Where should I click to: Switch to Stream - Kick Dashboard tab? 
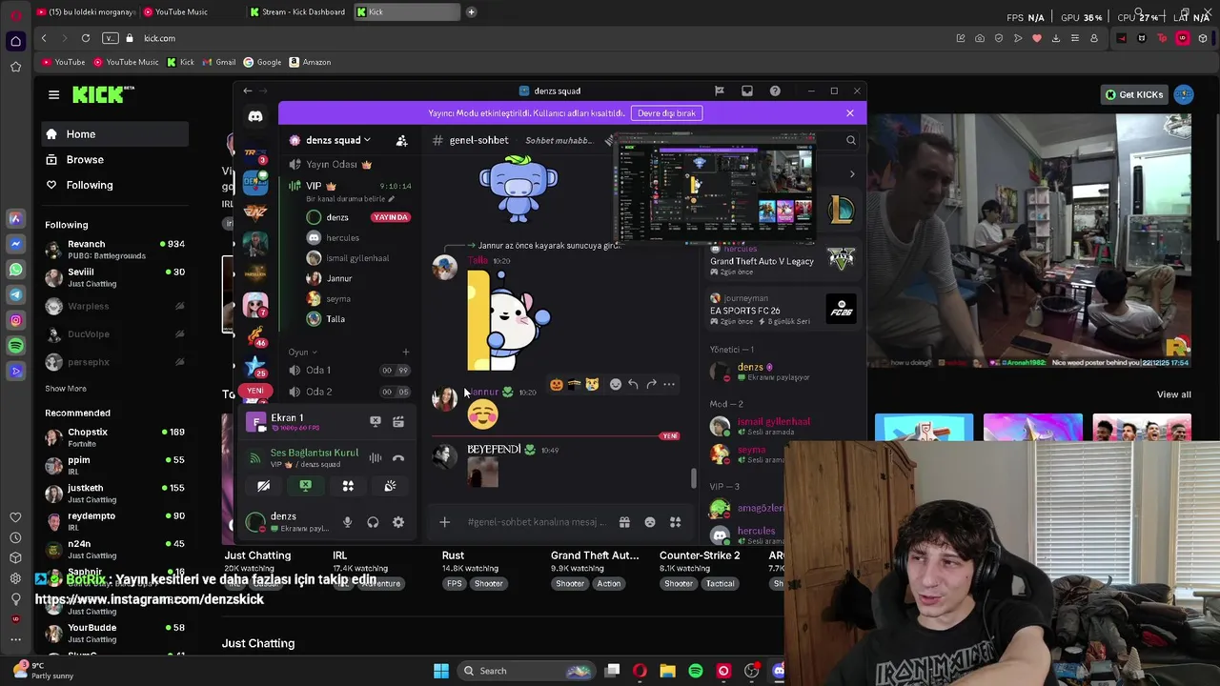[298, 12]
